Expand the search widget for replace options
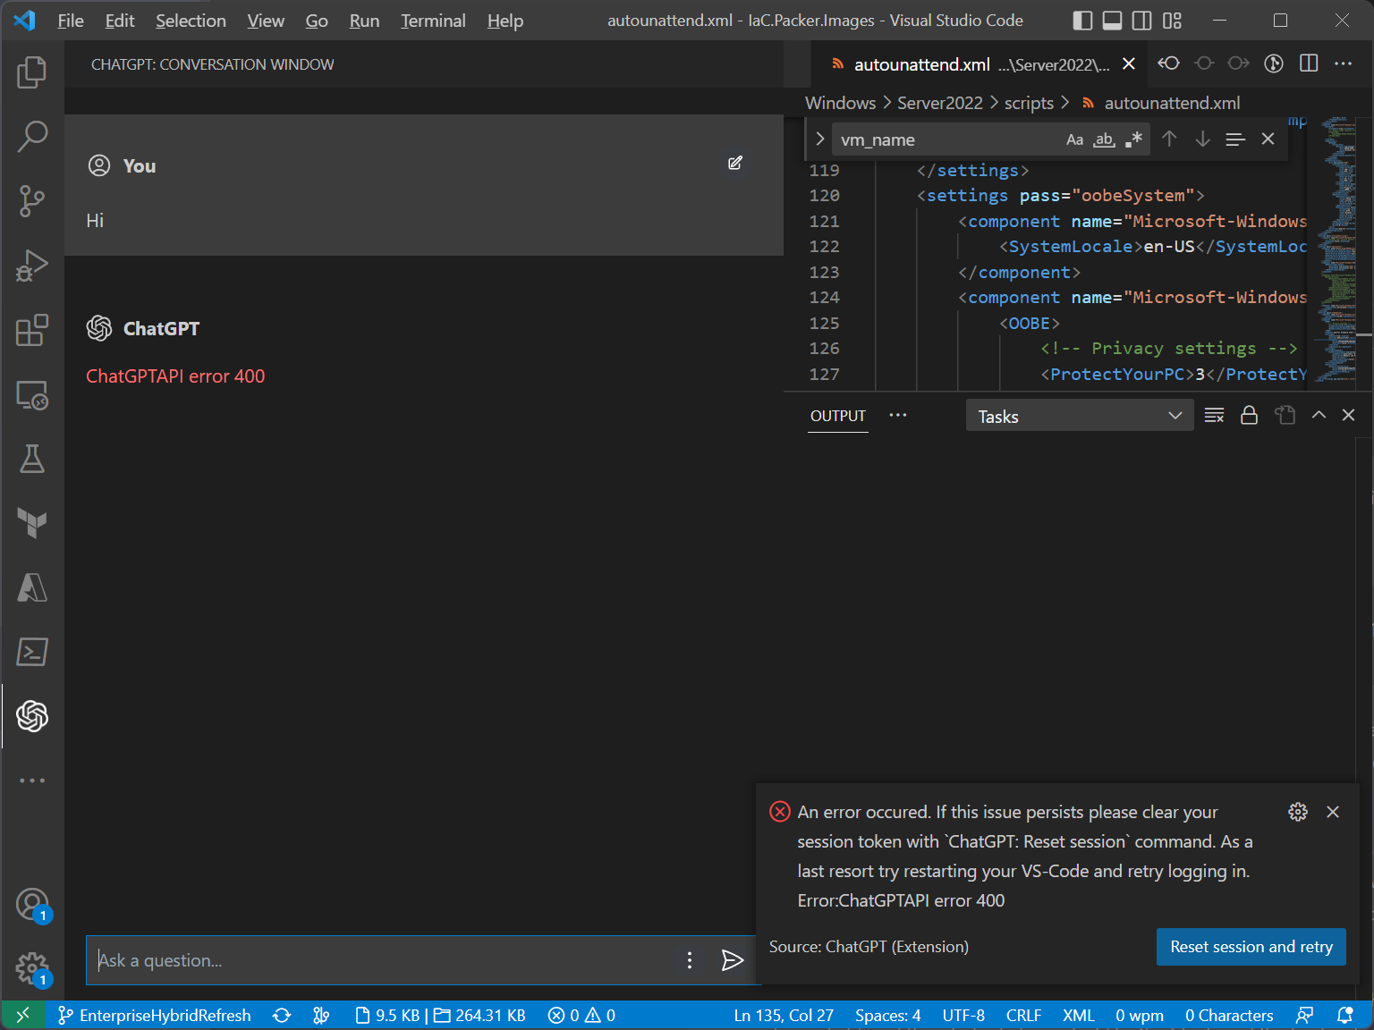Image resolution: width=1374 pixels, height=1030 pixels. pyautogui.click(x=819, y=139)
